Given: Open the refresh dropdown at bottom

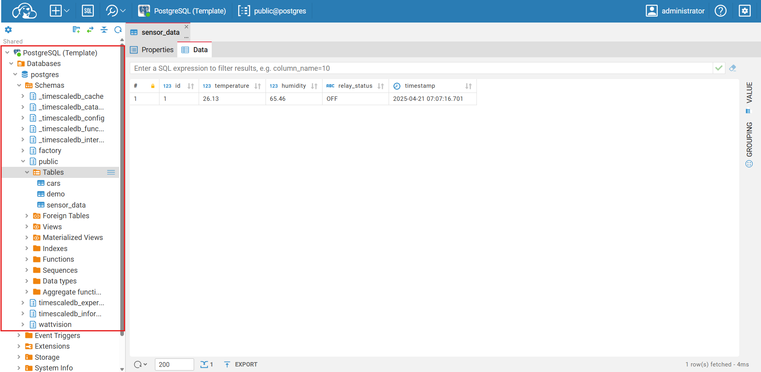Looking at the screenshot, I should 140,364.
